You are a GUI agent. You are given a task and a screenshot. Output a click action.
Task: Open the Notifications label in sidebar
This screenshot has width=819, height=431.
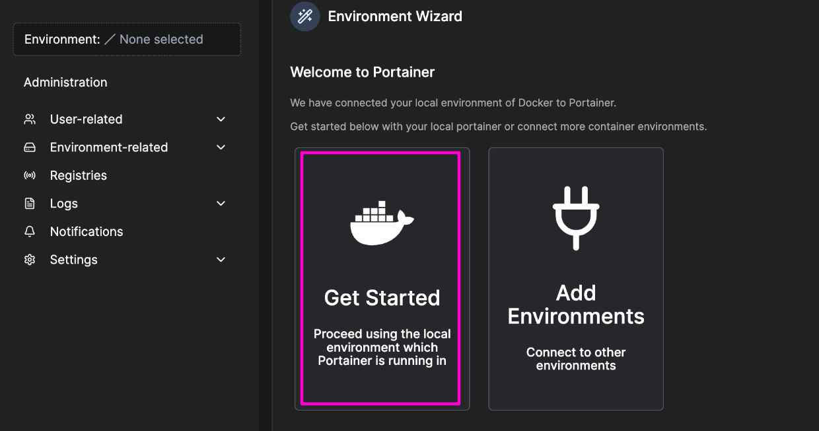point(87,232)
